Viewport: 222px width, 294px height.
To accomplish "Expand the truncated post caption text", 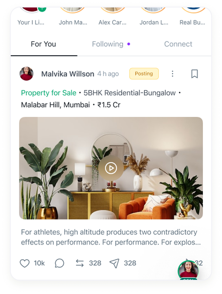I will (x=111, y=237).
